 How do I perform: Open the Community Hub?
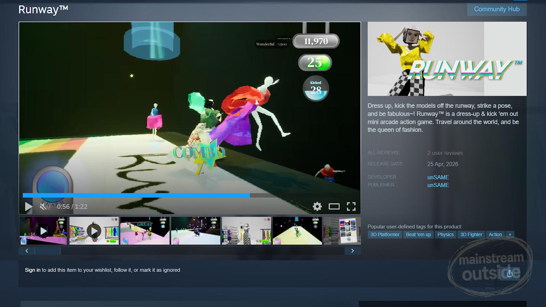point(497,9)
